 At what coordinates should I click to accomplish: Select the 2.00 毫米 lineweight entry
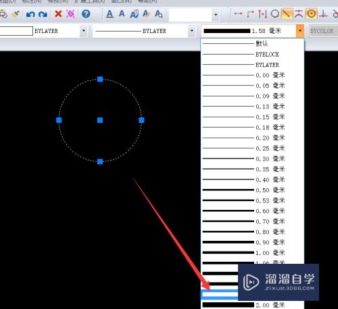(252, 305)
